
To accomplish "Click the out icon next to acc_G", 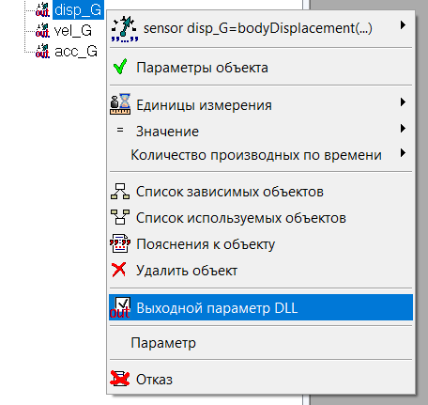I will [x=42, y=52].
